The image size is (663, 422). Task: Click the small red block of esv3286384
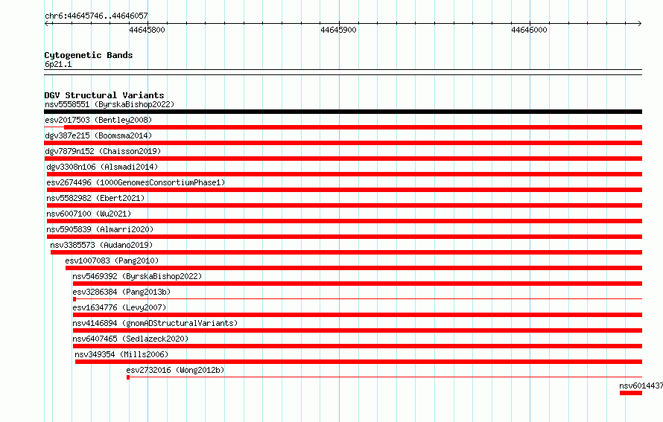point(74,299)
